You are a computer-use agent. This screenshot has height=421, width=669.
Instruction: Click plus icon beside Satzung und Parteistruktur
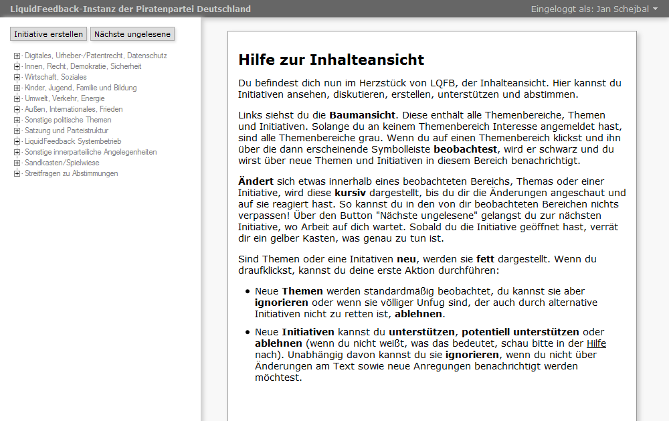coord(17,131)
